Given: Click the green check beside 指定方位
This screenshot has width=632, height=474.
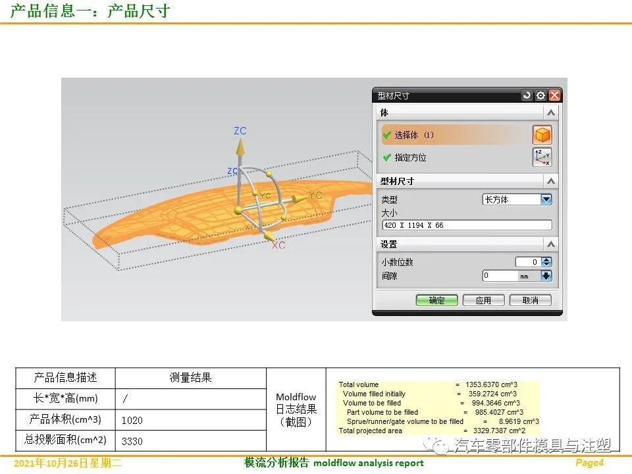Looking at the screenshot, I should point(386,156).
